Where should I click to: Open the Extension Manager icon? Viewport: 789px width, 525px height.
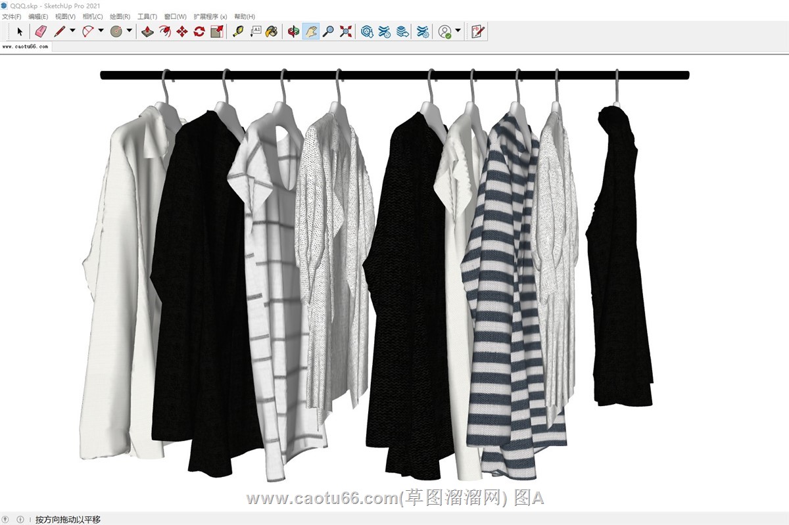(x=423, y=31)
